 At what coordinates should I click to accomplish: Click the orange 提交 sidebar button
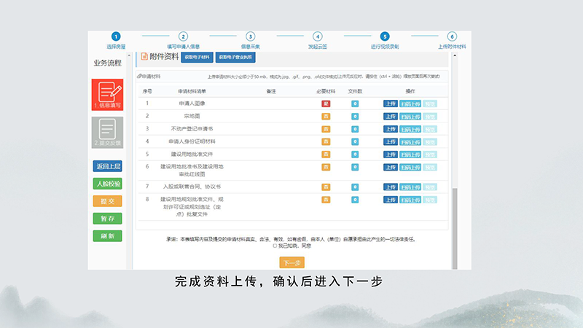tap(107, 201)
